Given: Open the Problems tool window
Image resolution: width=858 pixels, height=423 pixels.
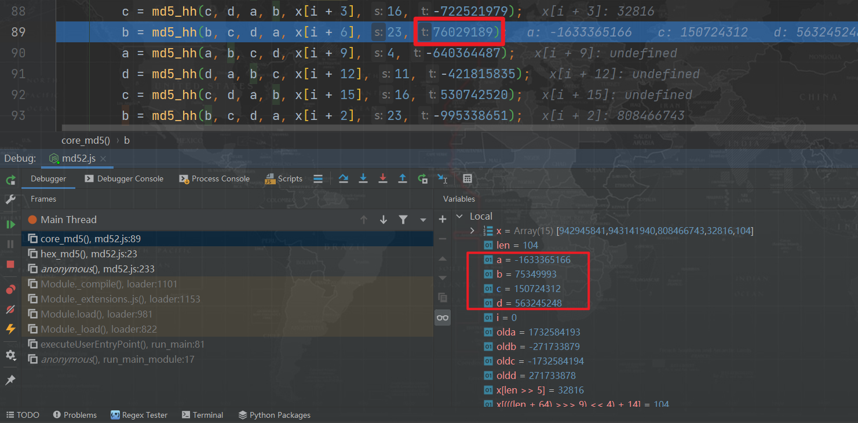Looking at the screenshot, I should pos(75,415).
